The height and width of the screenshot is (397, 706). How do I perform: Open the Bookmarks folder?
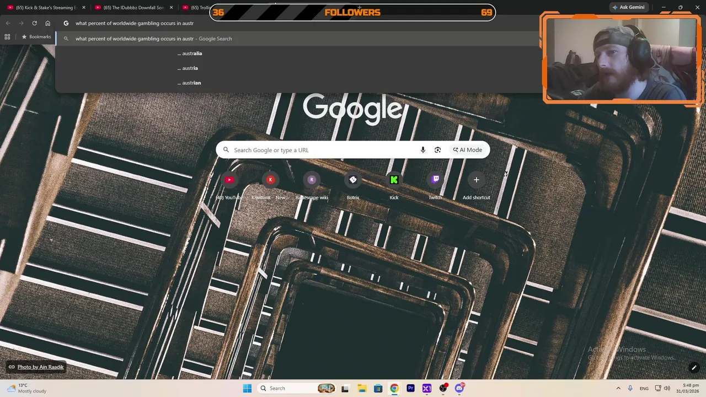[x=36, y=37]
